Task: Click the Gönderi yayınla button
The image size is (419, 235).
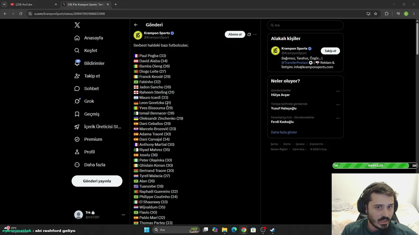Action: 97,181
